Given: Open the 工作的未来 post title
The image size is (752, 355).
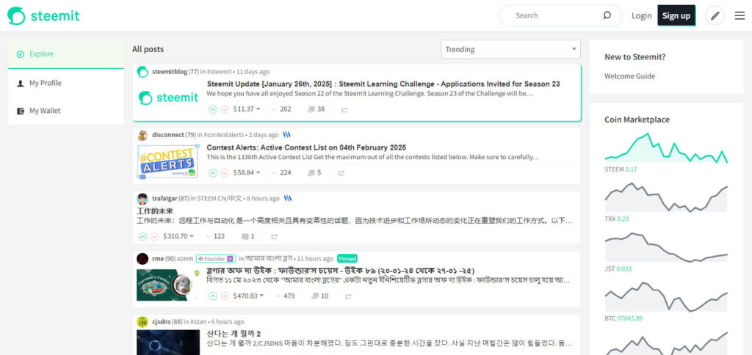Looking at the screenshot, I should point(155,211).
